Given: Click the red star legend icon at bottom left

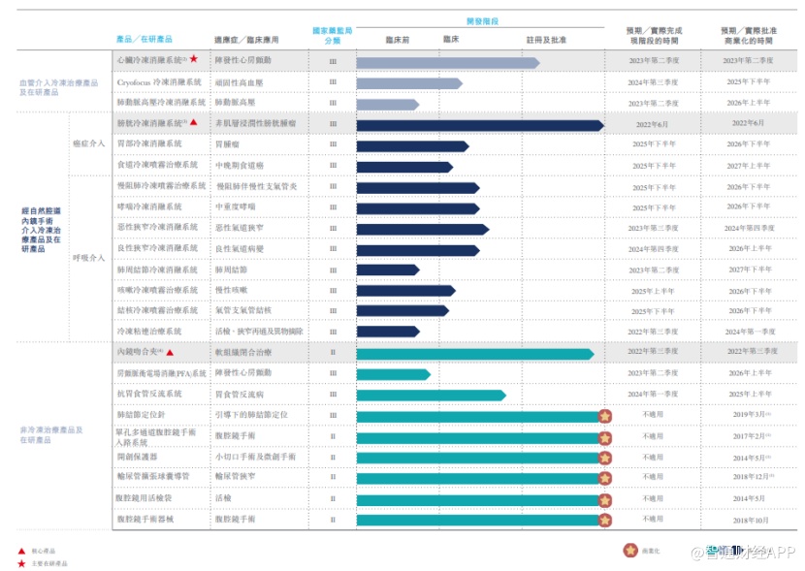Looking at the screenshot, I should tap(21, 562).
